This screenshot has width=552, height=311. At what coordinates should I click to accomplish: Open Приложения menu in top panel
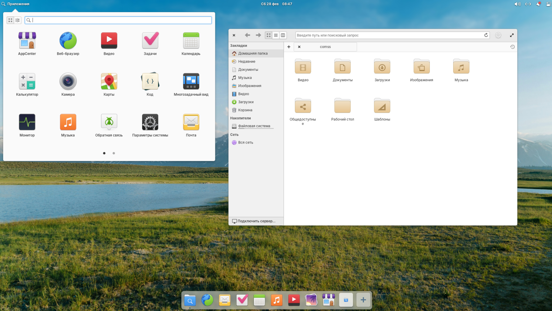coord(15,4)
